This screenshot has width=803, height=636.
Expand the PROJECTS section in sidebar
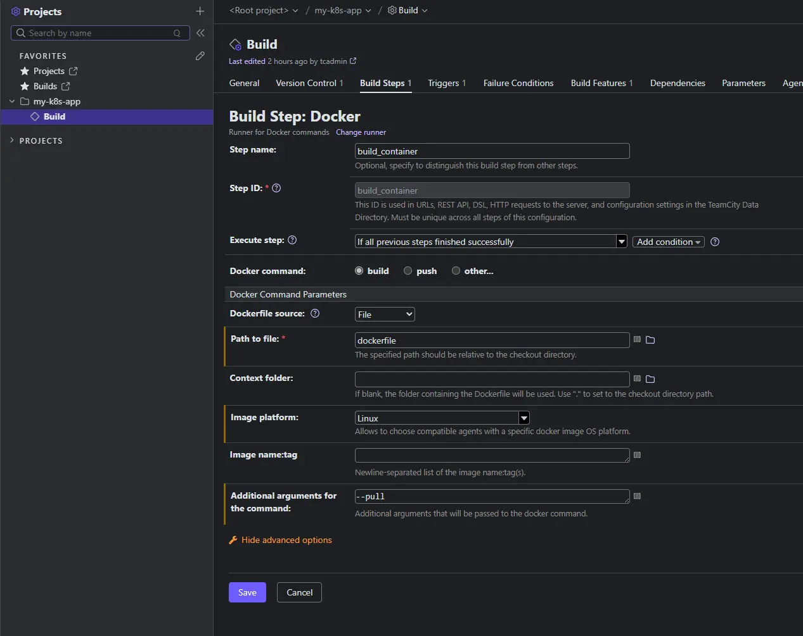tap(12, 140)
